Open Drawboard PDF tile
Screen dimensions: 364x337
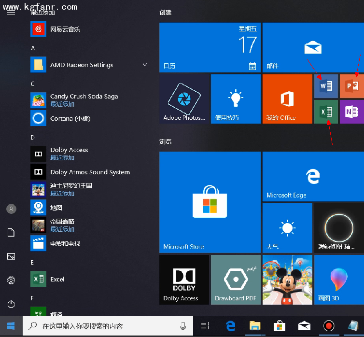(x=236, y=280)
